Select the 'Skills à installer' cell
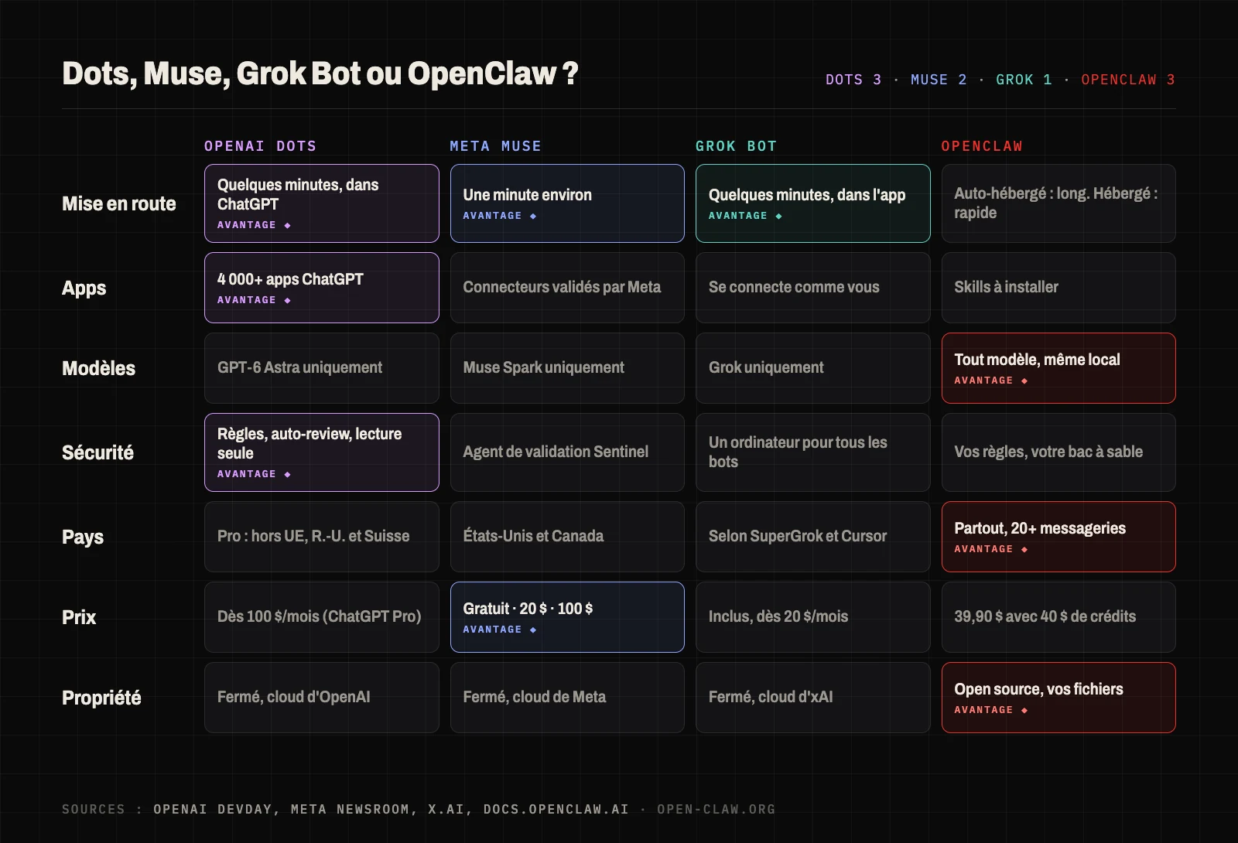This screenshot has height=843, width=1238. 1058,288
